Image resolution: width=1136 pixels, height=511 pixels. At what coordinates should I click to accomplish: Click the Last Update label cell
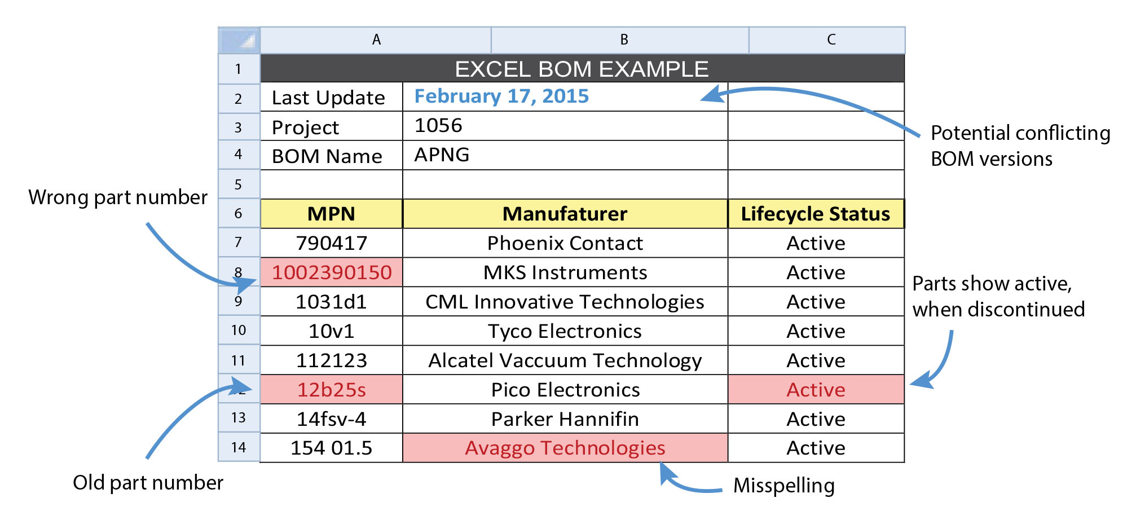(x=332, y=97)
